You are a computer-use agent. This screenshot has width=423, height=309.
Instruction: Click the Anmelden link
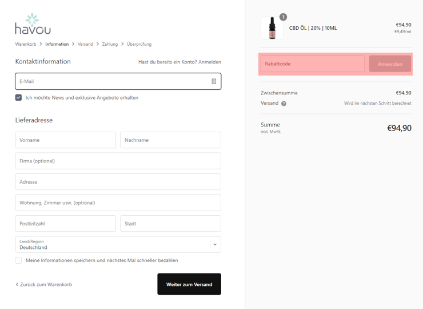[x=210, y=62]
